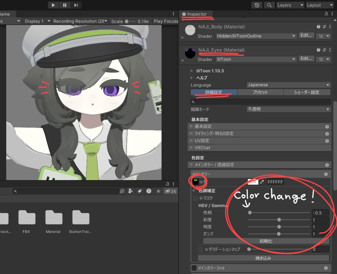Open the lilToon shader dropdown
The width and height of the screenshot is (337, 274).
[x=256, y=59]
